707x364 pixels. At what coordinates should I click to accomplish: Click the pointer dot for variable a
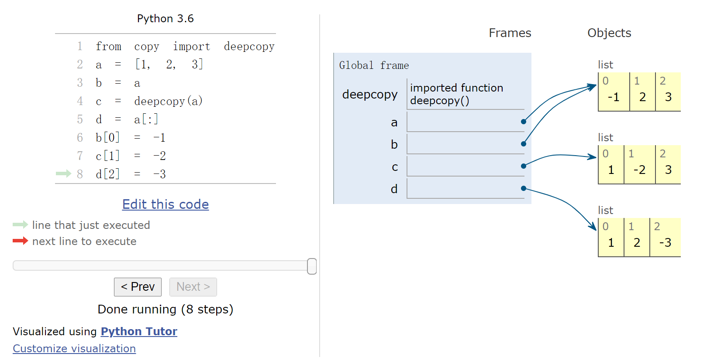[x=523, y=122]
